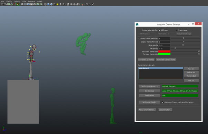
Task: Click the Select Camera icon in viewport toolbar
Action: point(2,4)
